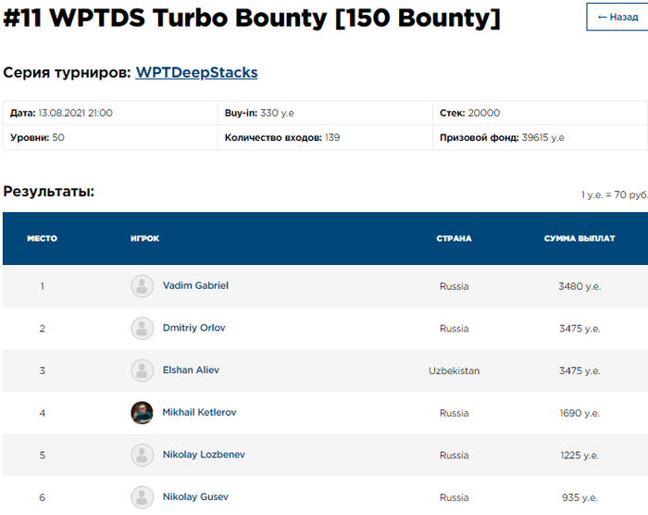Screen dimensions: 648x515
Task: Click Dmitriy Orlov's avatar icon
Action: click(x=142, y=328)
